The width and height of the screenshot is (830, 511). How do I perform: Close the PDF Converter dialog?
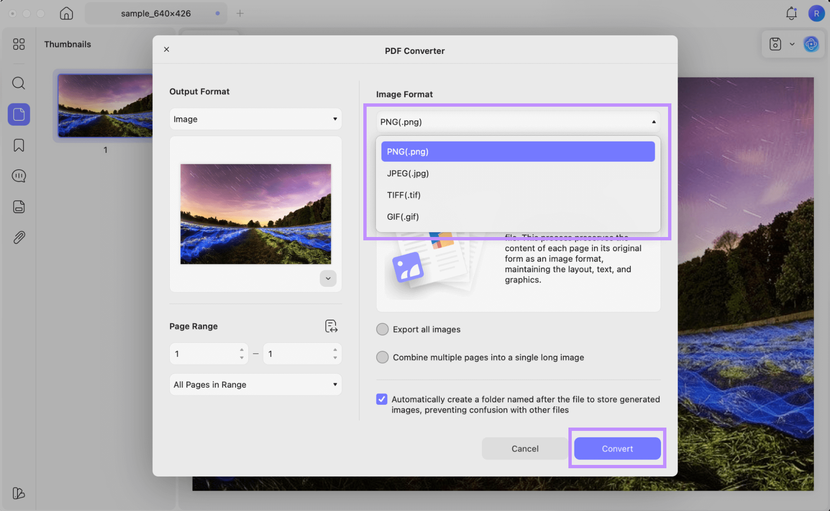166,49
